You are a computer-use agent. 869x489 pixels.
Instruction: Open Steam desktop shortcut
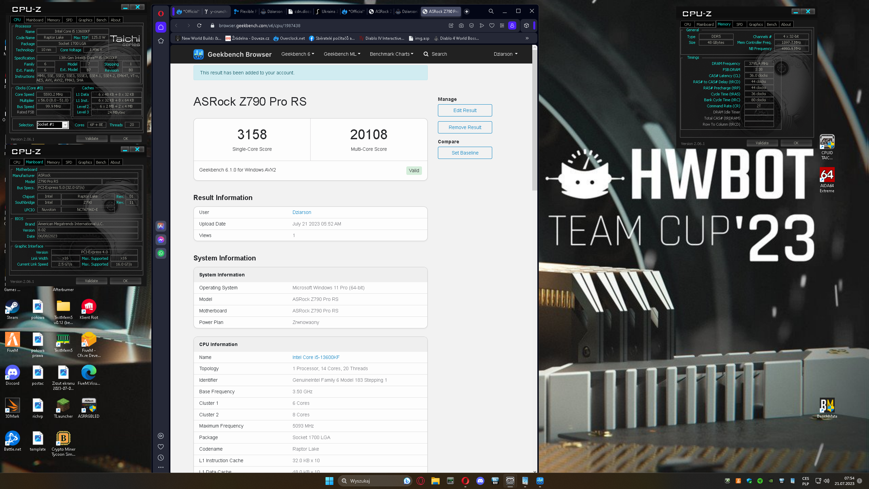pyautogui.click(x=12, y=310)
